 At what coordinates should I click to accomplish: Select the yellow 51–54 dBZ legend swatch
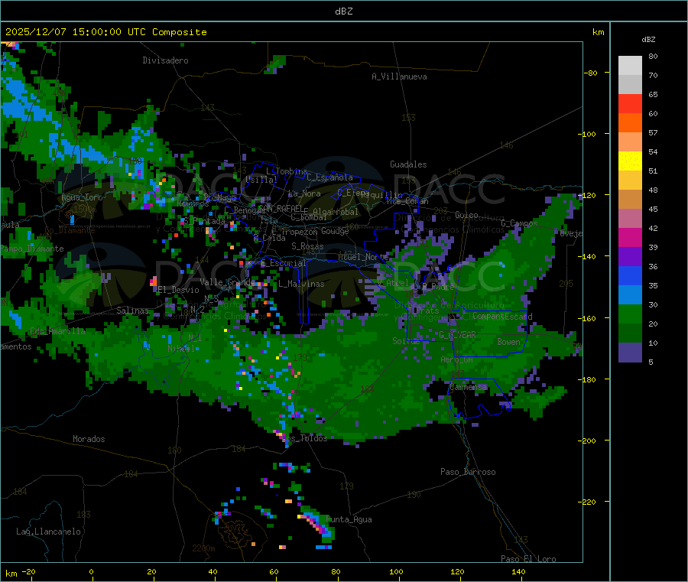tap(630, 161)
